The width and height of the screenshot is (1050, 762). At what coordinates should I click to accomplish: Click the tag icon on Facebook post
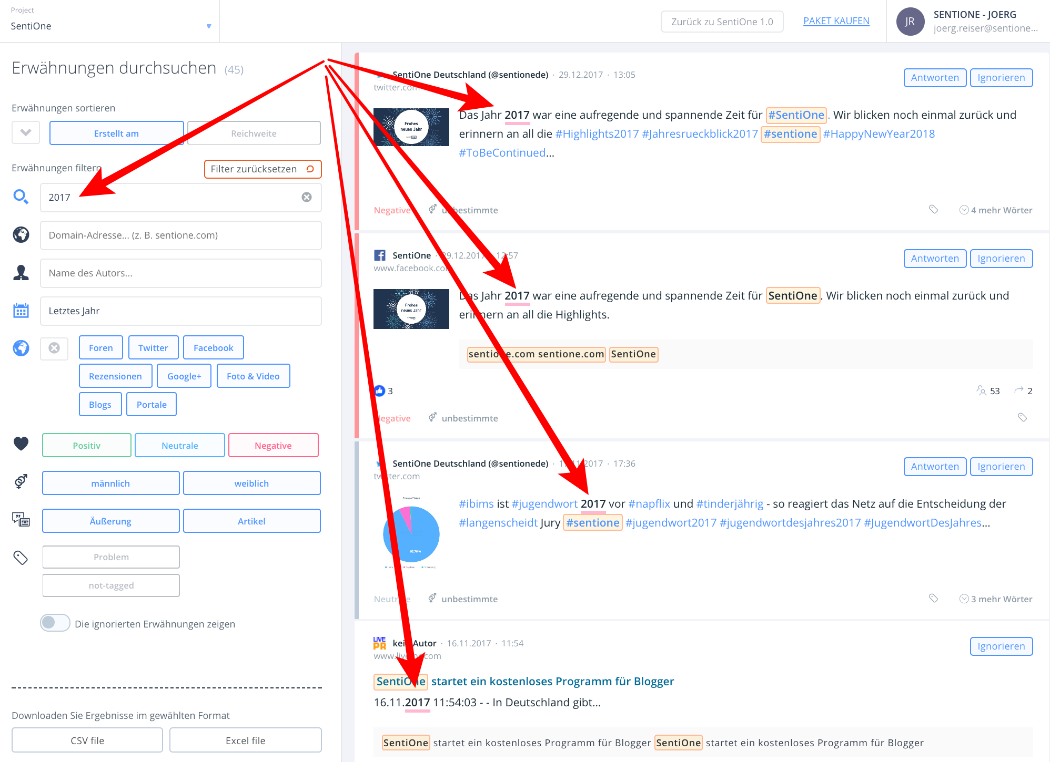[x=1022, y=417]
